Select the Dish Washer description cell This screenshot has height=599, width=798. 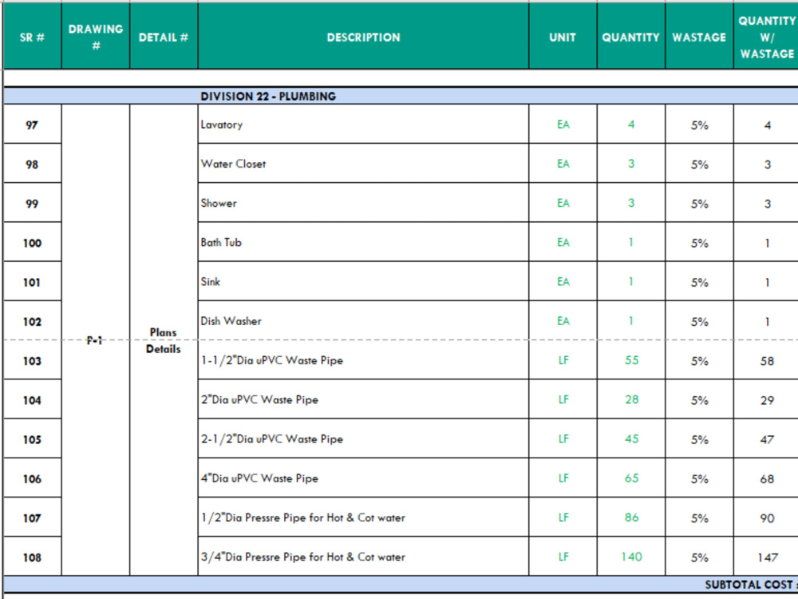(x=363, y=321)
